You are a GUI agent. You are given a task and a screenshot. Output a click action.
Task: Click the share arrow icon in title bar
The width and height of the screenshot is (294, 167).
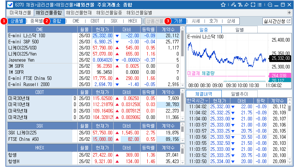click(x=247, y=5)
